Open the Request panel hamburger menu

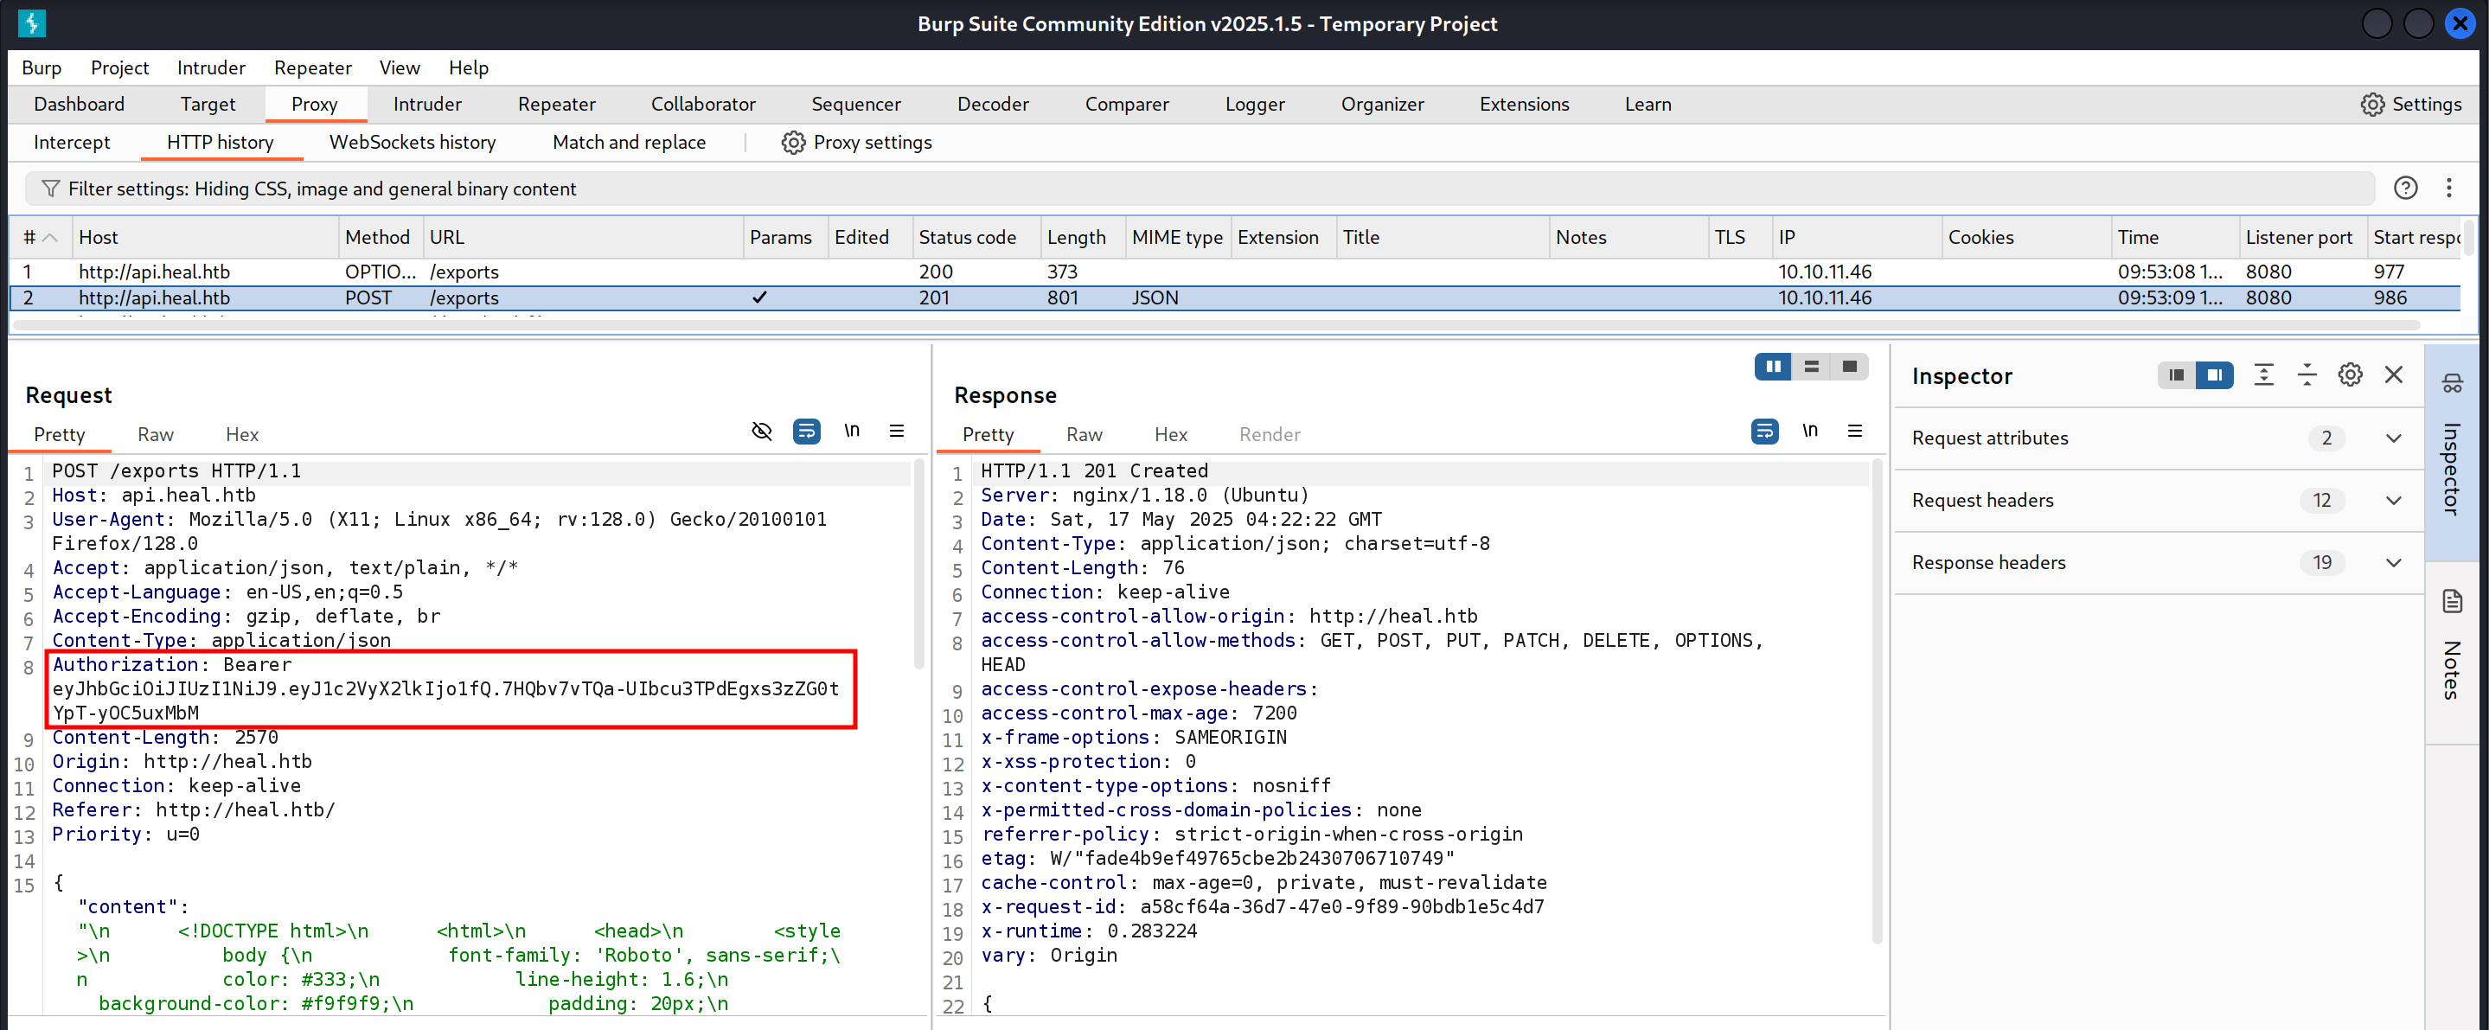coord(896,431)
